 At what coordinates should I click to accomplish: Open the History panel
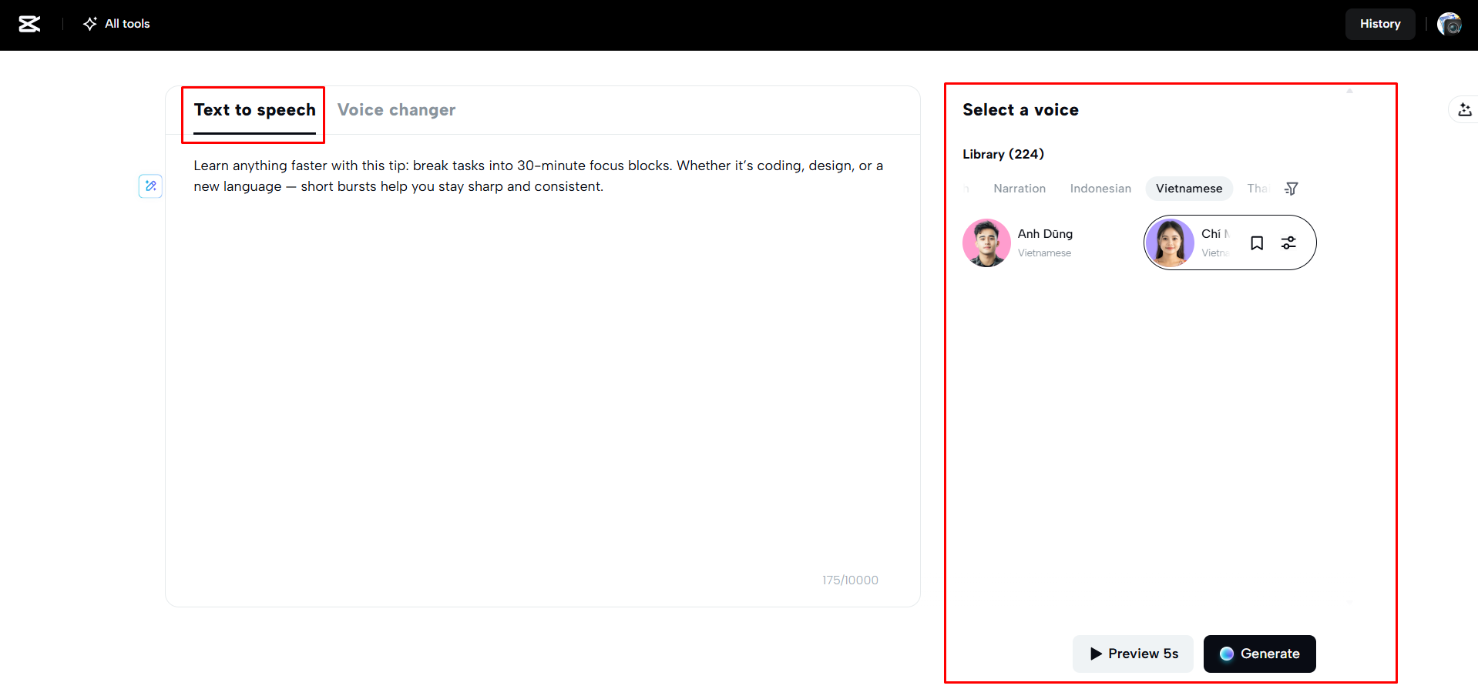point(1379,24)
